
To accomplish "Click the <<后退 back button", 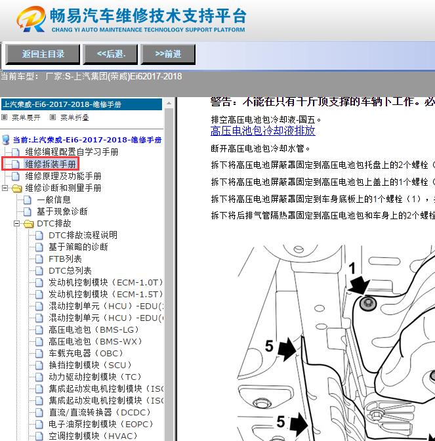I will 110,54.
